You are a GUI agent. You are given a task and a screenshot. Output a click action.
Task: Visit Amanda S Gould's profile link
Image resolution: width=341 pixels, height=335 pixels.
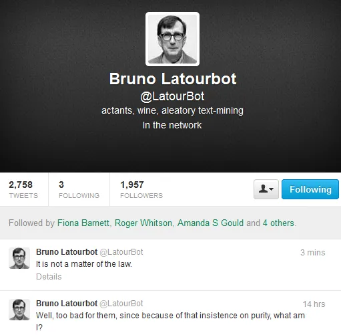point(210,223)
